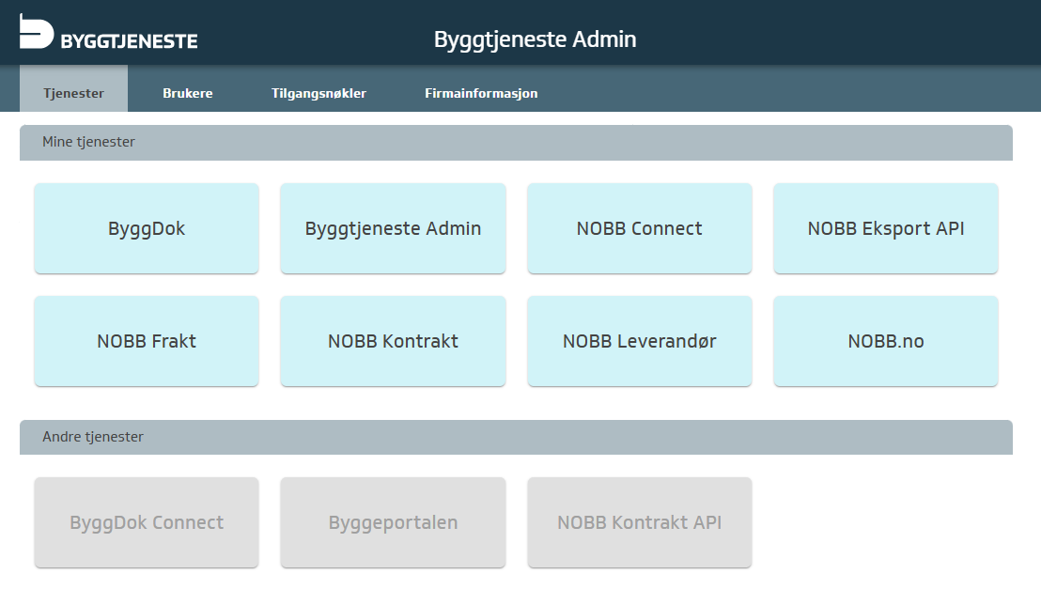Image resolution: width=1041 pixels, height=605 pixels.
Task: Open the ByggDok service tile
Action: (x=147, y=228)
